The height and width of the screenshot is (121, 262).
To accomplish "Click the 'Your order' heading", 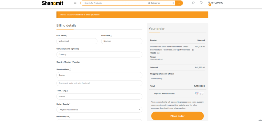I will pyautogui.click(x=157, y=29).
